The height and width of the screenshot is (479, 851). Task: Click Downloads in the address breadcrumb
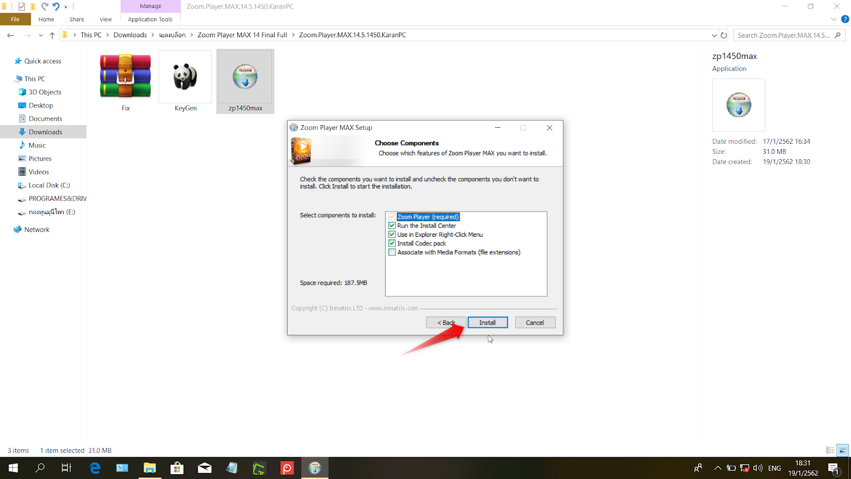pyautogui.click(x=130, y=35)
